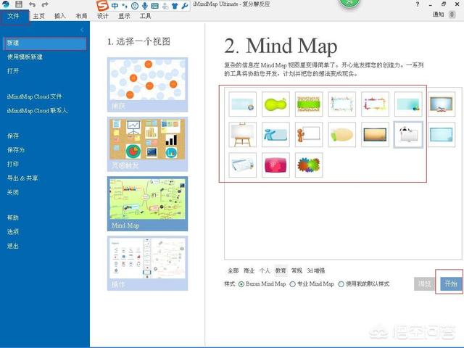Choose the 风暴触发 view thumbnail

(x=137, y=144)
